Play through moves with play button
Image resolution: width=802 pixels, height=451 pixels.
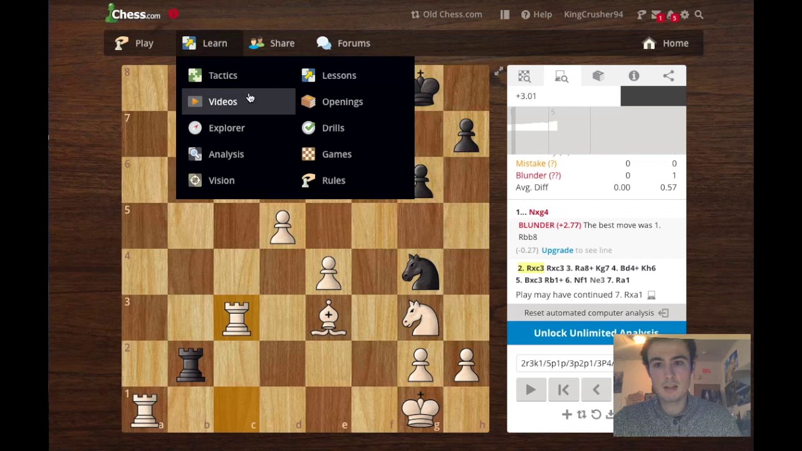(531, 390)
